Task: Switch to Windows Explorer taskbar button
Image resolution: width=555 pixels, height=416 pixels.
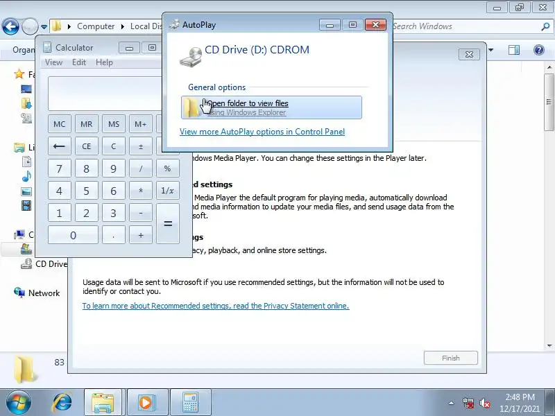Action: point(103,403)
